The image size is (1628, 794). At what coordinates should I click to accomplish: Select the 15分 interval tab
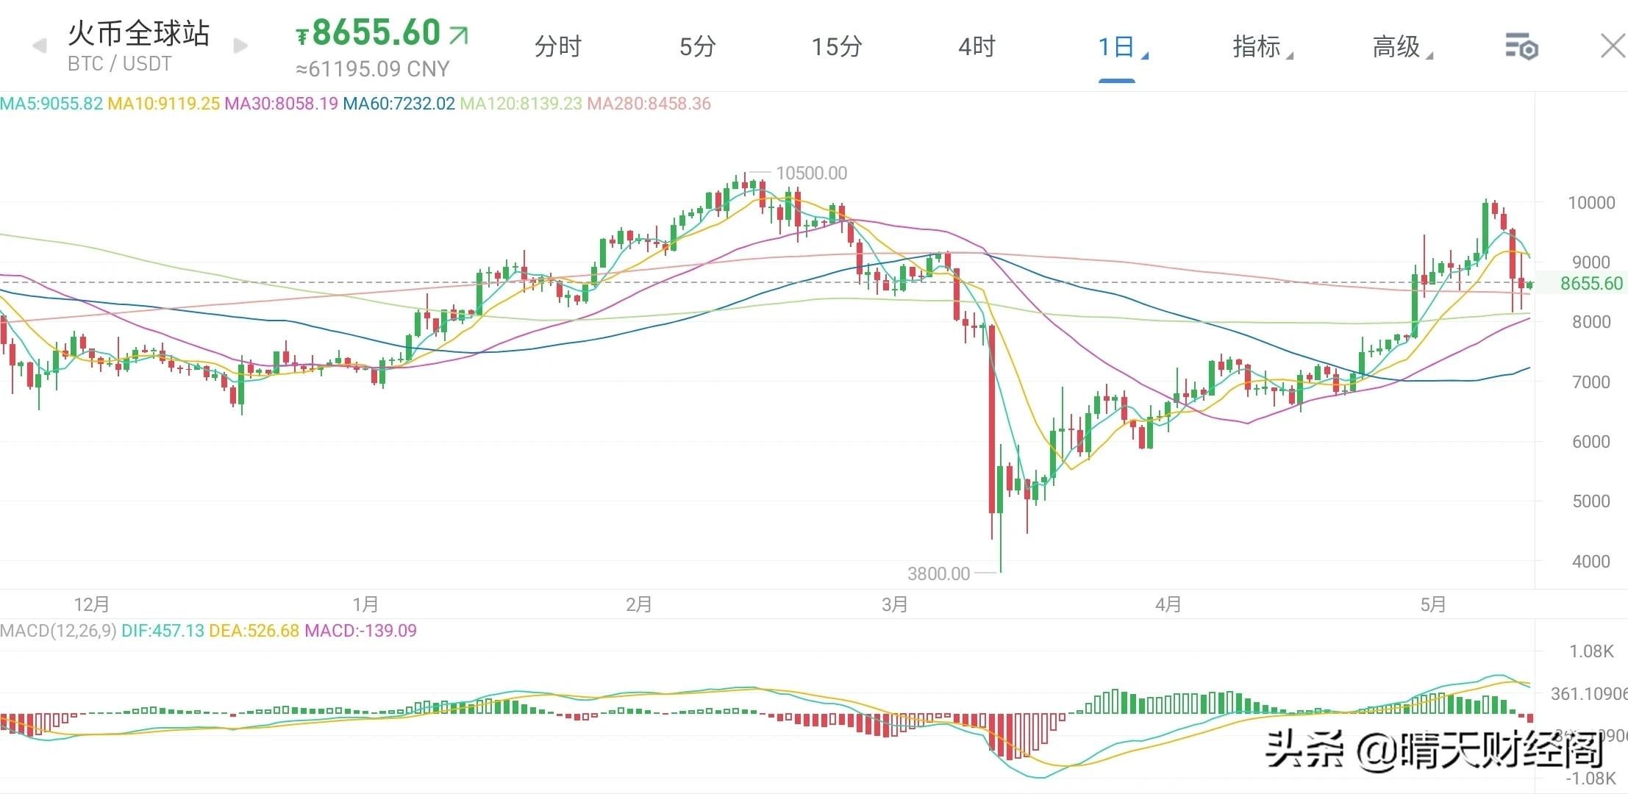click(x=836, y=47)
